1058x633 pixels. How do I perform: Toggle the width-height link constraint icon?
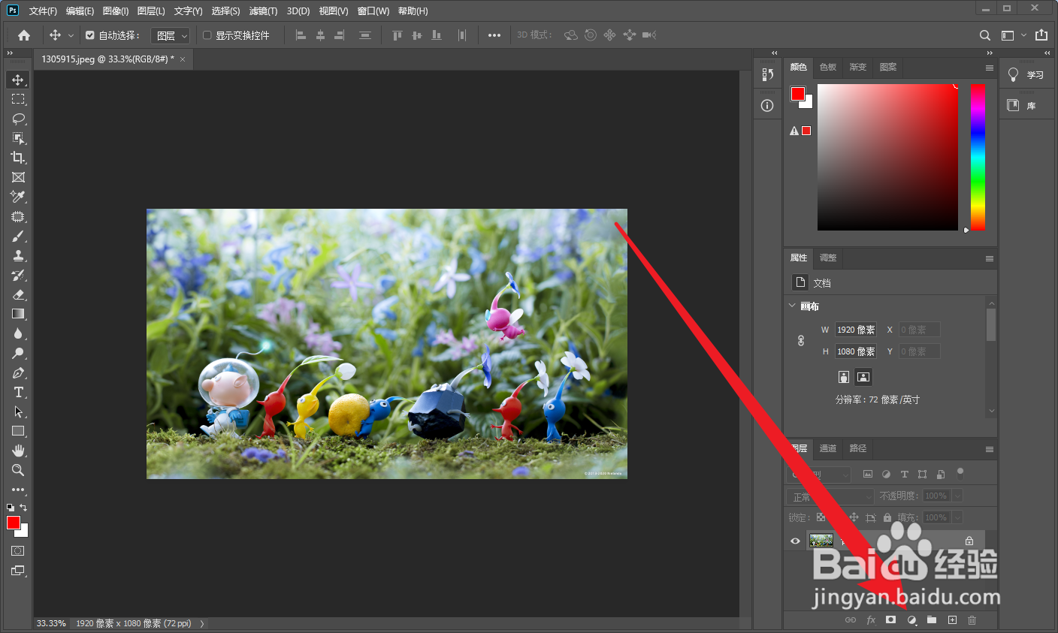[x=801, y=340]
